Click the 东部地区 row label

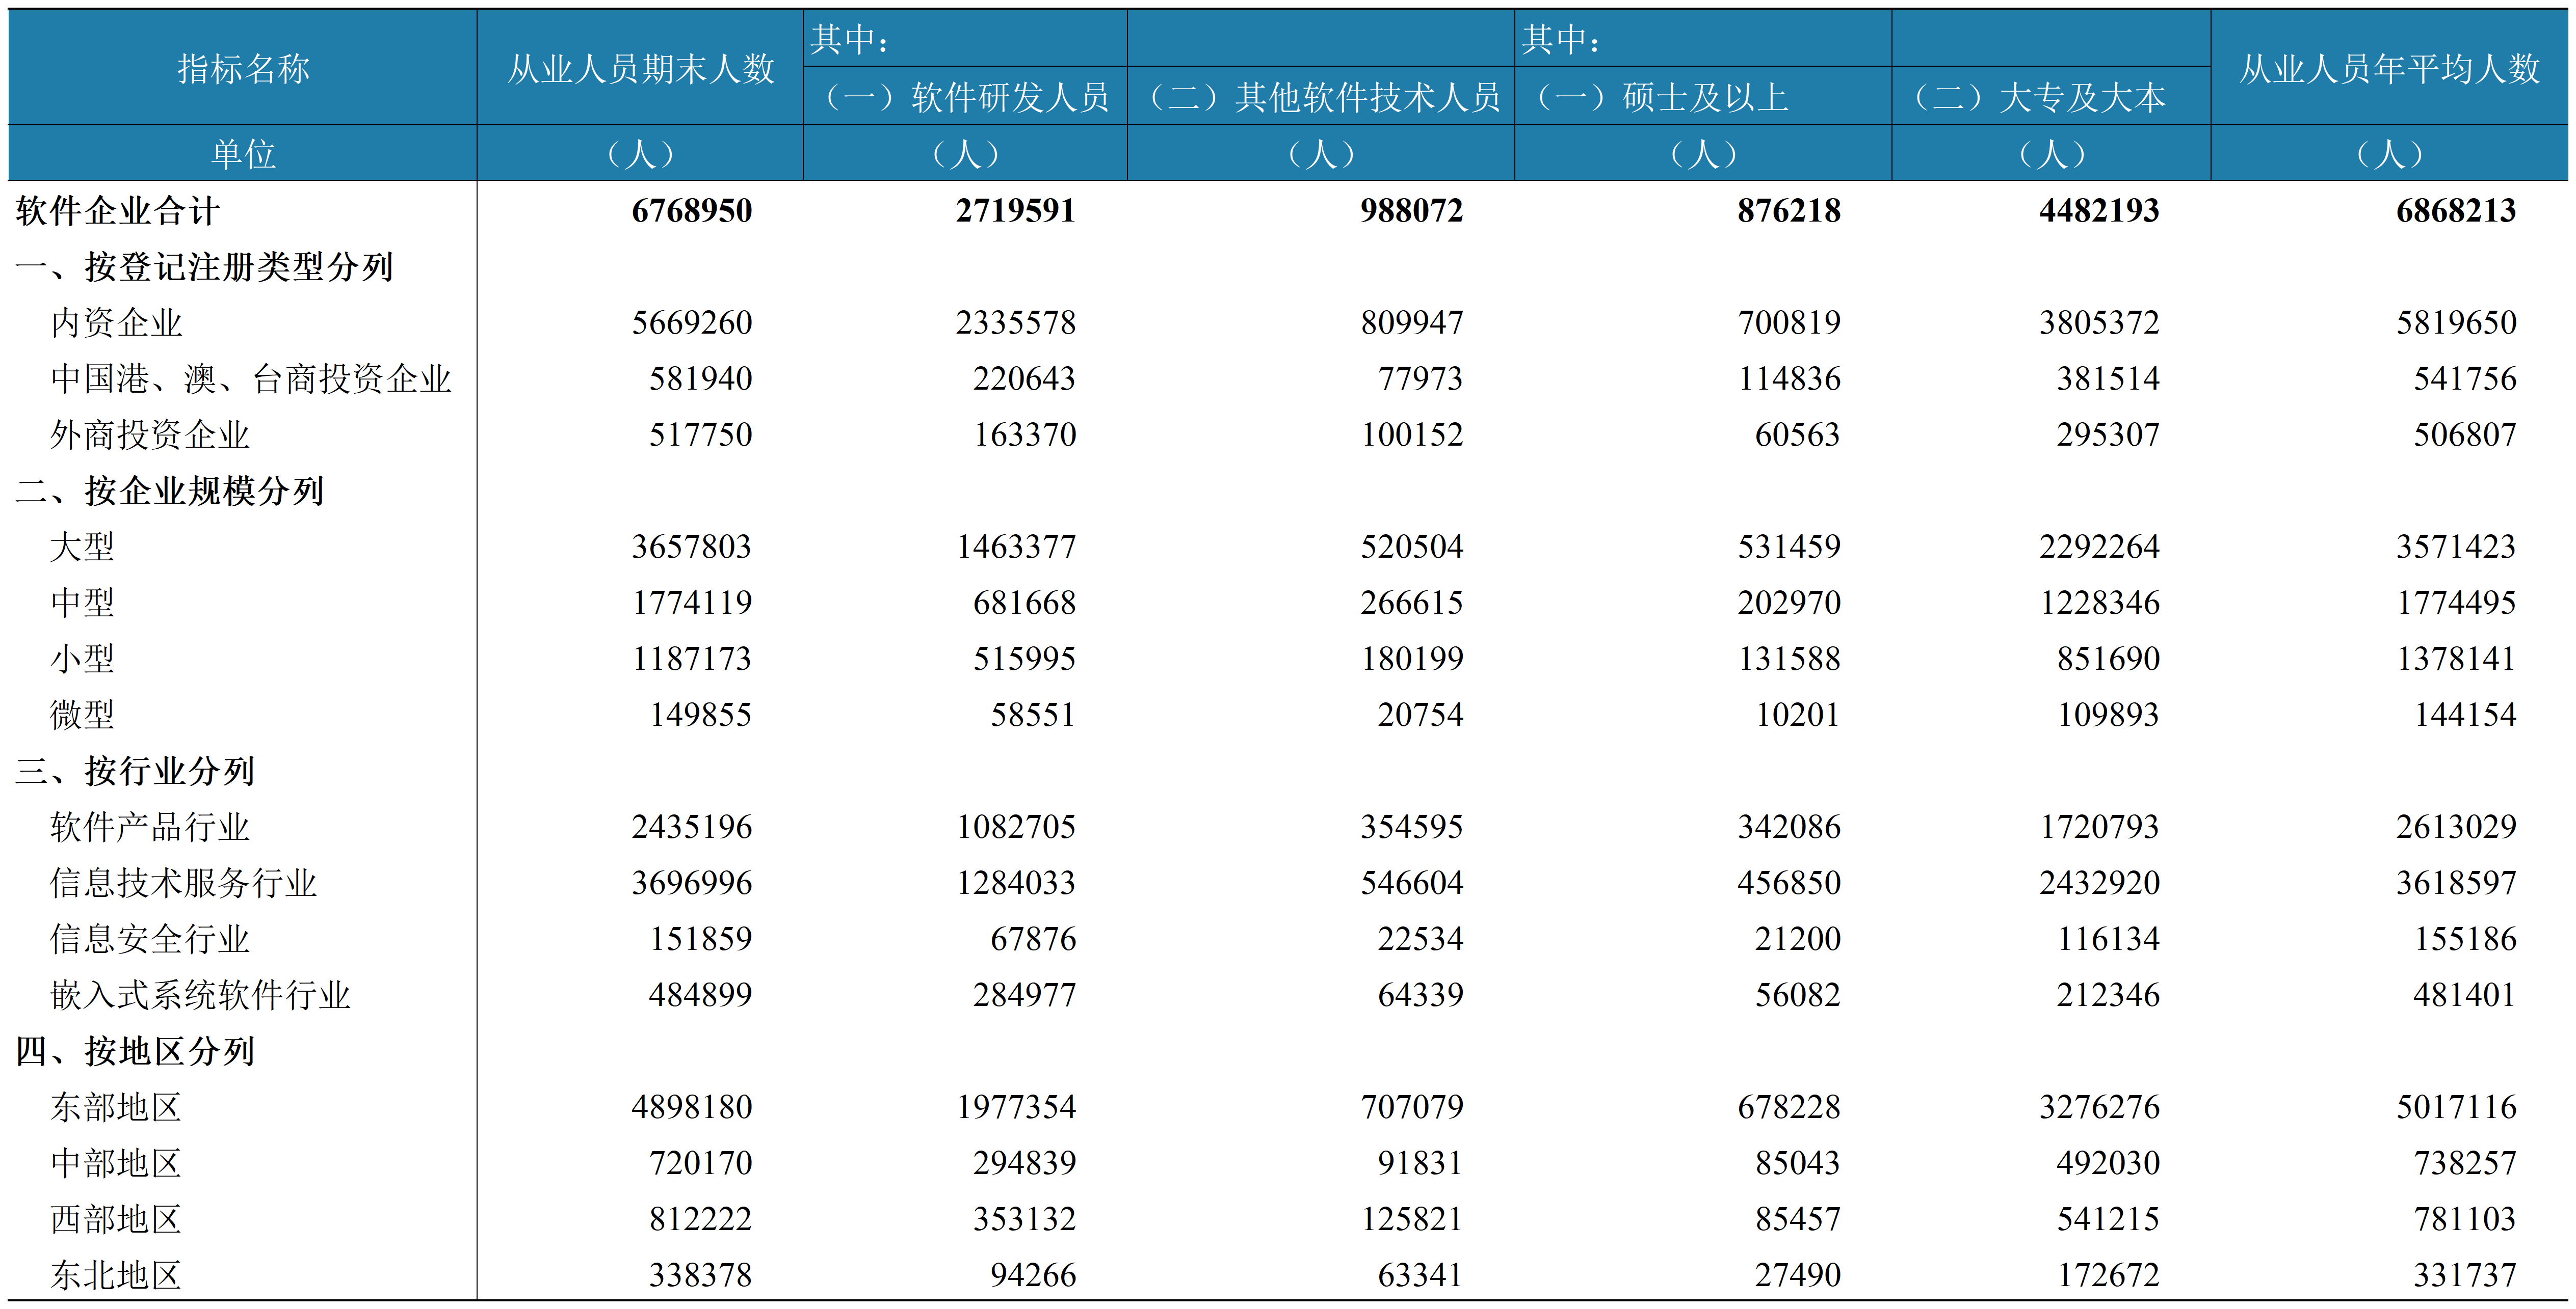[x=116, y=1106]
